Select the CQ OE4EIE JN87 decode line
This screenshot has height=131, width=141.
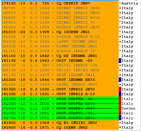(60, 3)
